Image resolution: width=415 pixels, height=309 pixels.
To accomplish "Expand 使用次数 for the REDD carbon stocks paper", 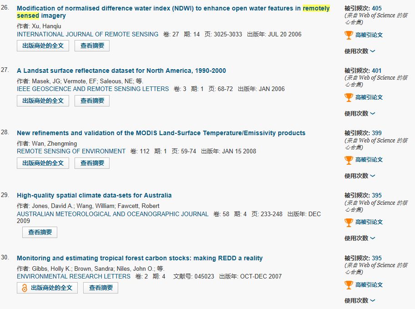I will pyautogui.click(x=360, y=301).
